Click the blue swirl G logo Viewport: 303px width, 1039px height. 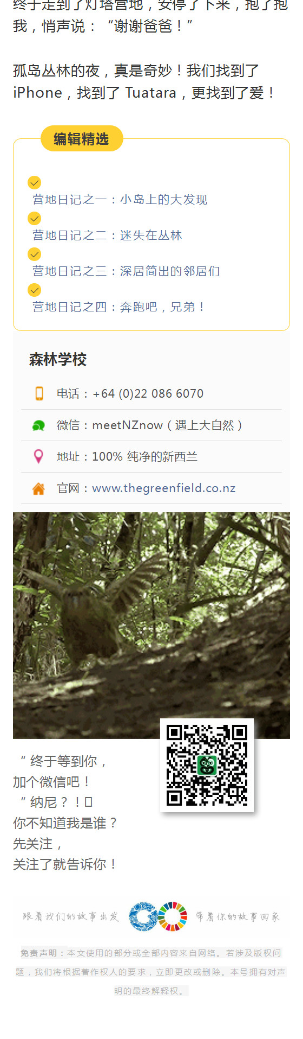(x=143, y=916)
